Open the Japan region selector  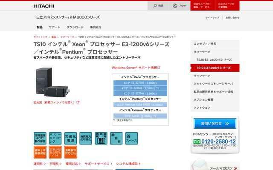point(180,6)
